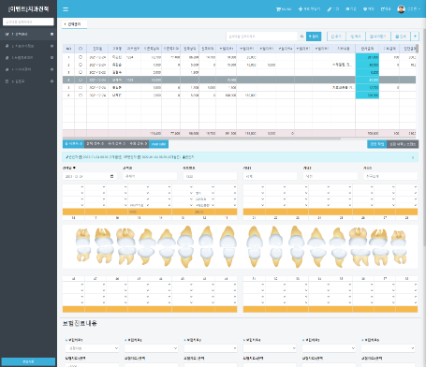Collapse the light blue info banner chevron
The height and width of the screenshot is (367, 426).
point(413,157)
